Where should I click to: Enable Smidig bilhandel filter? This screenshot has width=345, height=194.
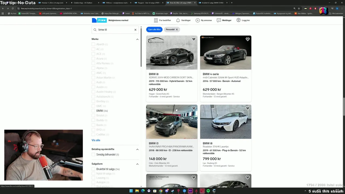[x=93, y=154]
